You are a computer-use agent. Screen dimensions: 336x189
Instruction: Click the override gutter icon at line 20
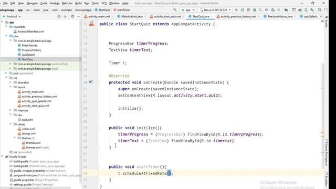point(91,82)
